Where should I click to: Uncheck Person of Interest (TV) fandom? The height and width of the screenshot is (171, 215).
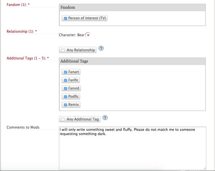coord(66,18)
